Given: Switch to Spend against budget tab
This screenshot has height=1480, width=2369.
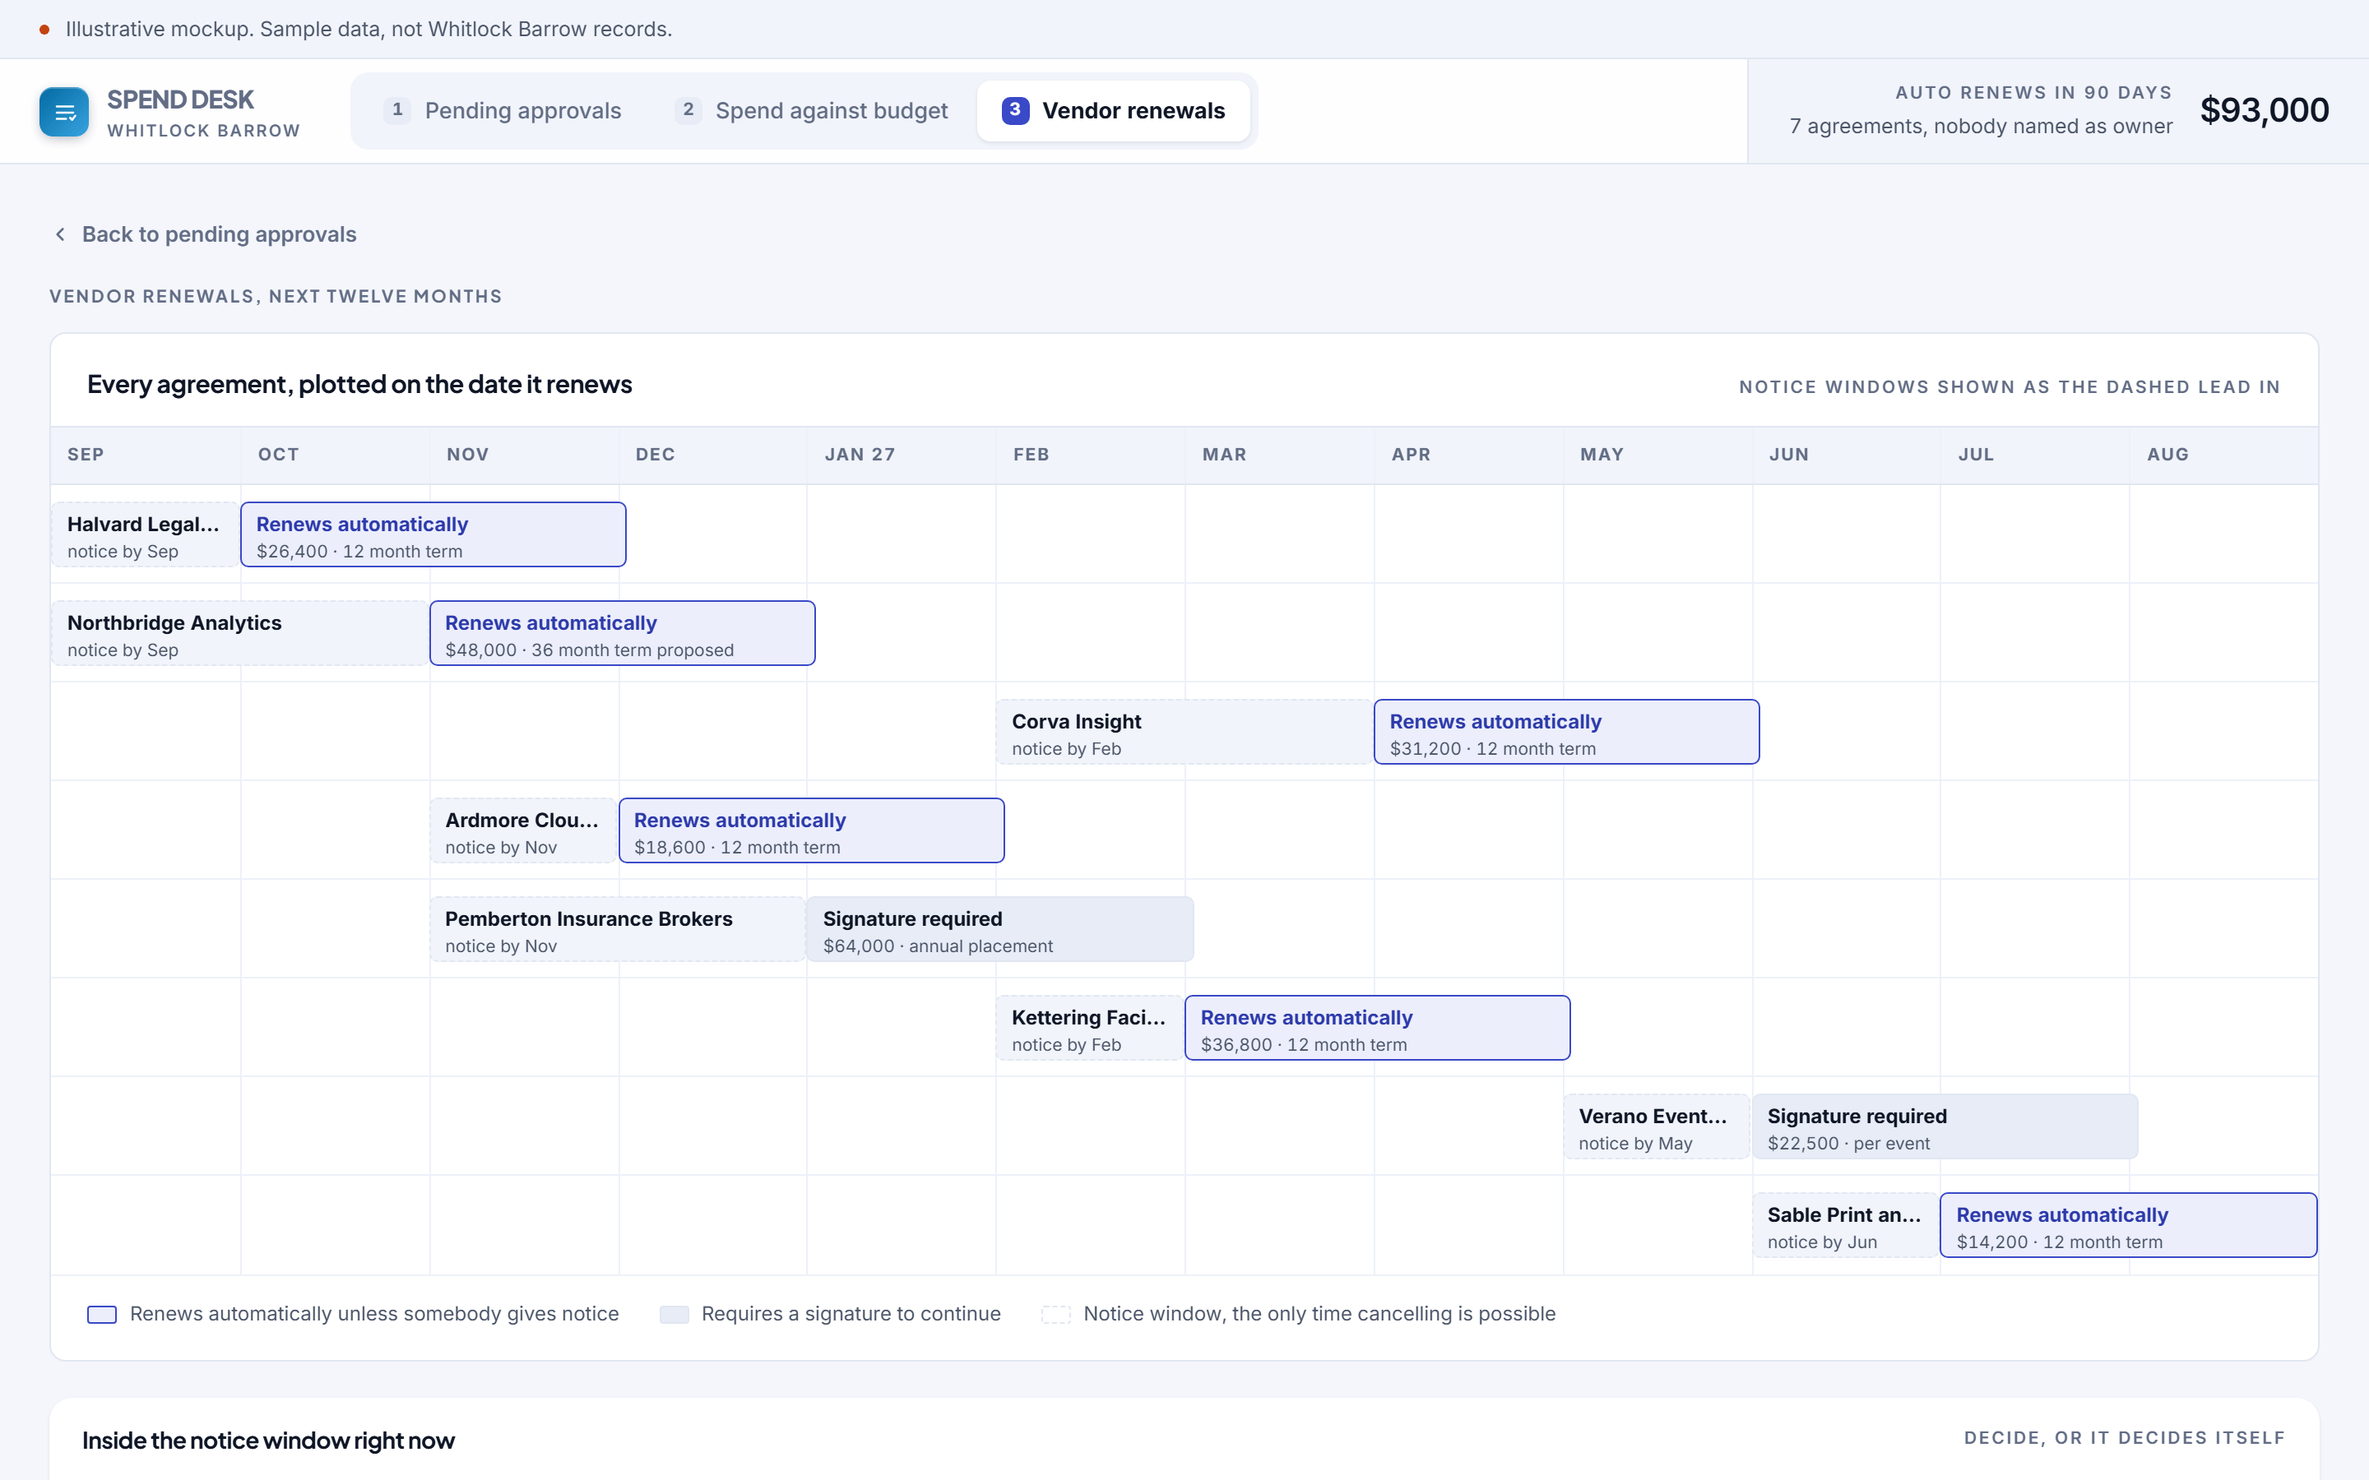Looking at the screenshot, I should coord(812,111).
